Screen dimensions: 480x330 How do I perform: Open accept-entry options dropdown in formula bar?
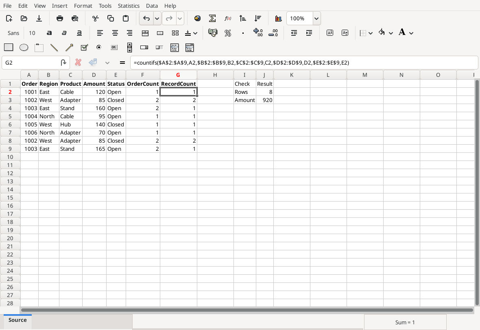point(107,63)
